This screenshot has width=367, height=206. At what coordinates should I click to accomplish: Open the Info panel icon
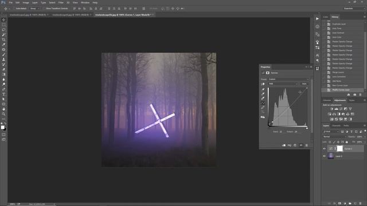click(x=317, y=26)
